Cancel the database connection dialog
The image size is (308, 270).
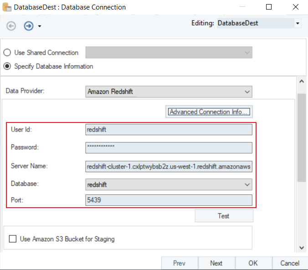(290, 263)
